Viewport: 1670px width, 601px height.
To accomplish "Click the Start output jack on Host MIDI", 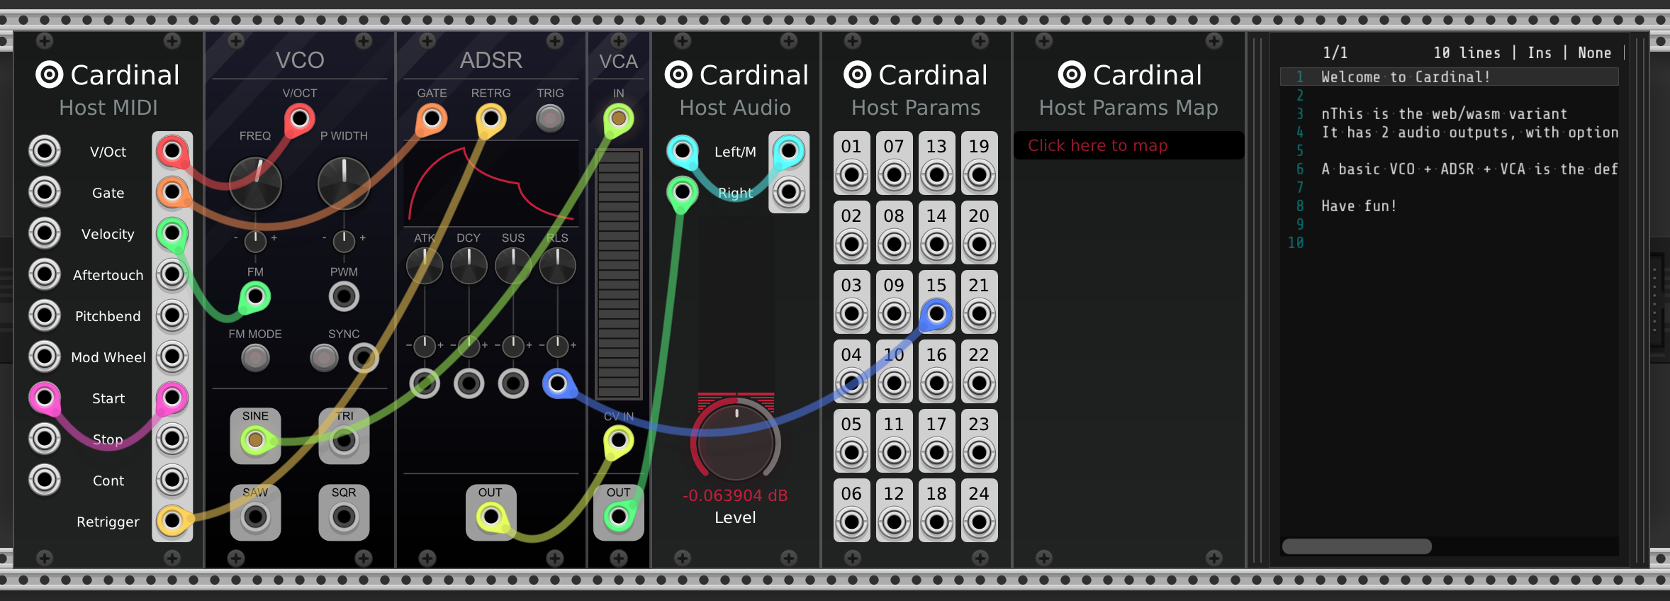I will click(x=172, y=398).
